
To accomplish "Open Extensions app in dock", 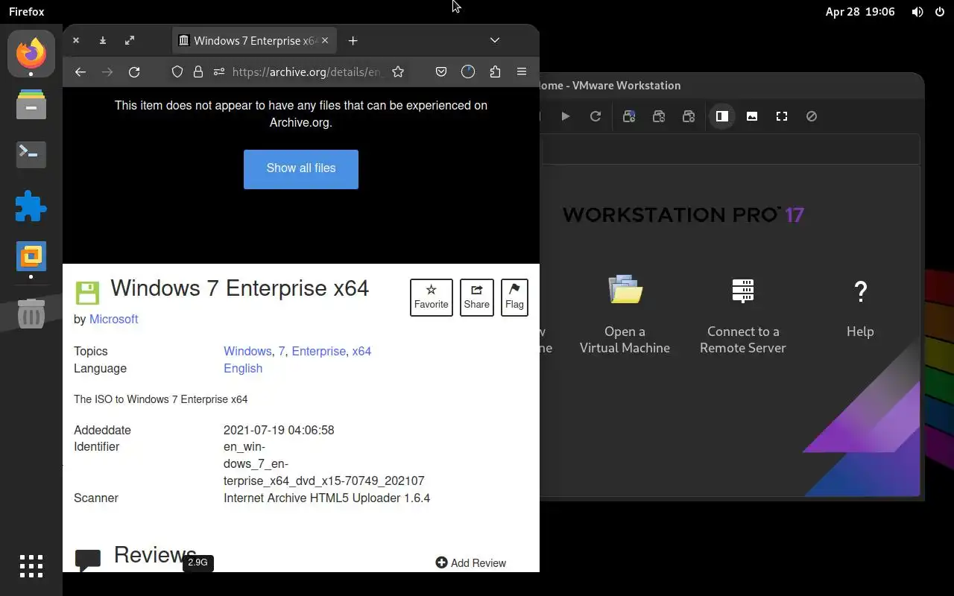I will coord(31,205).
